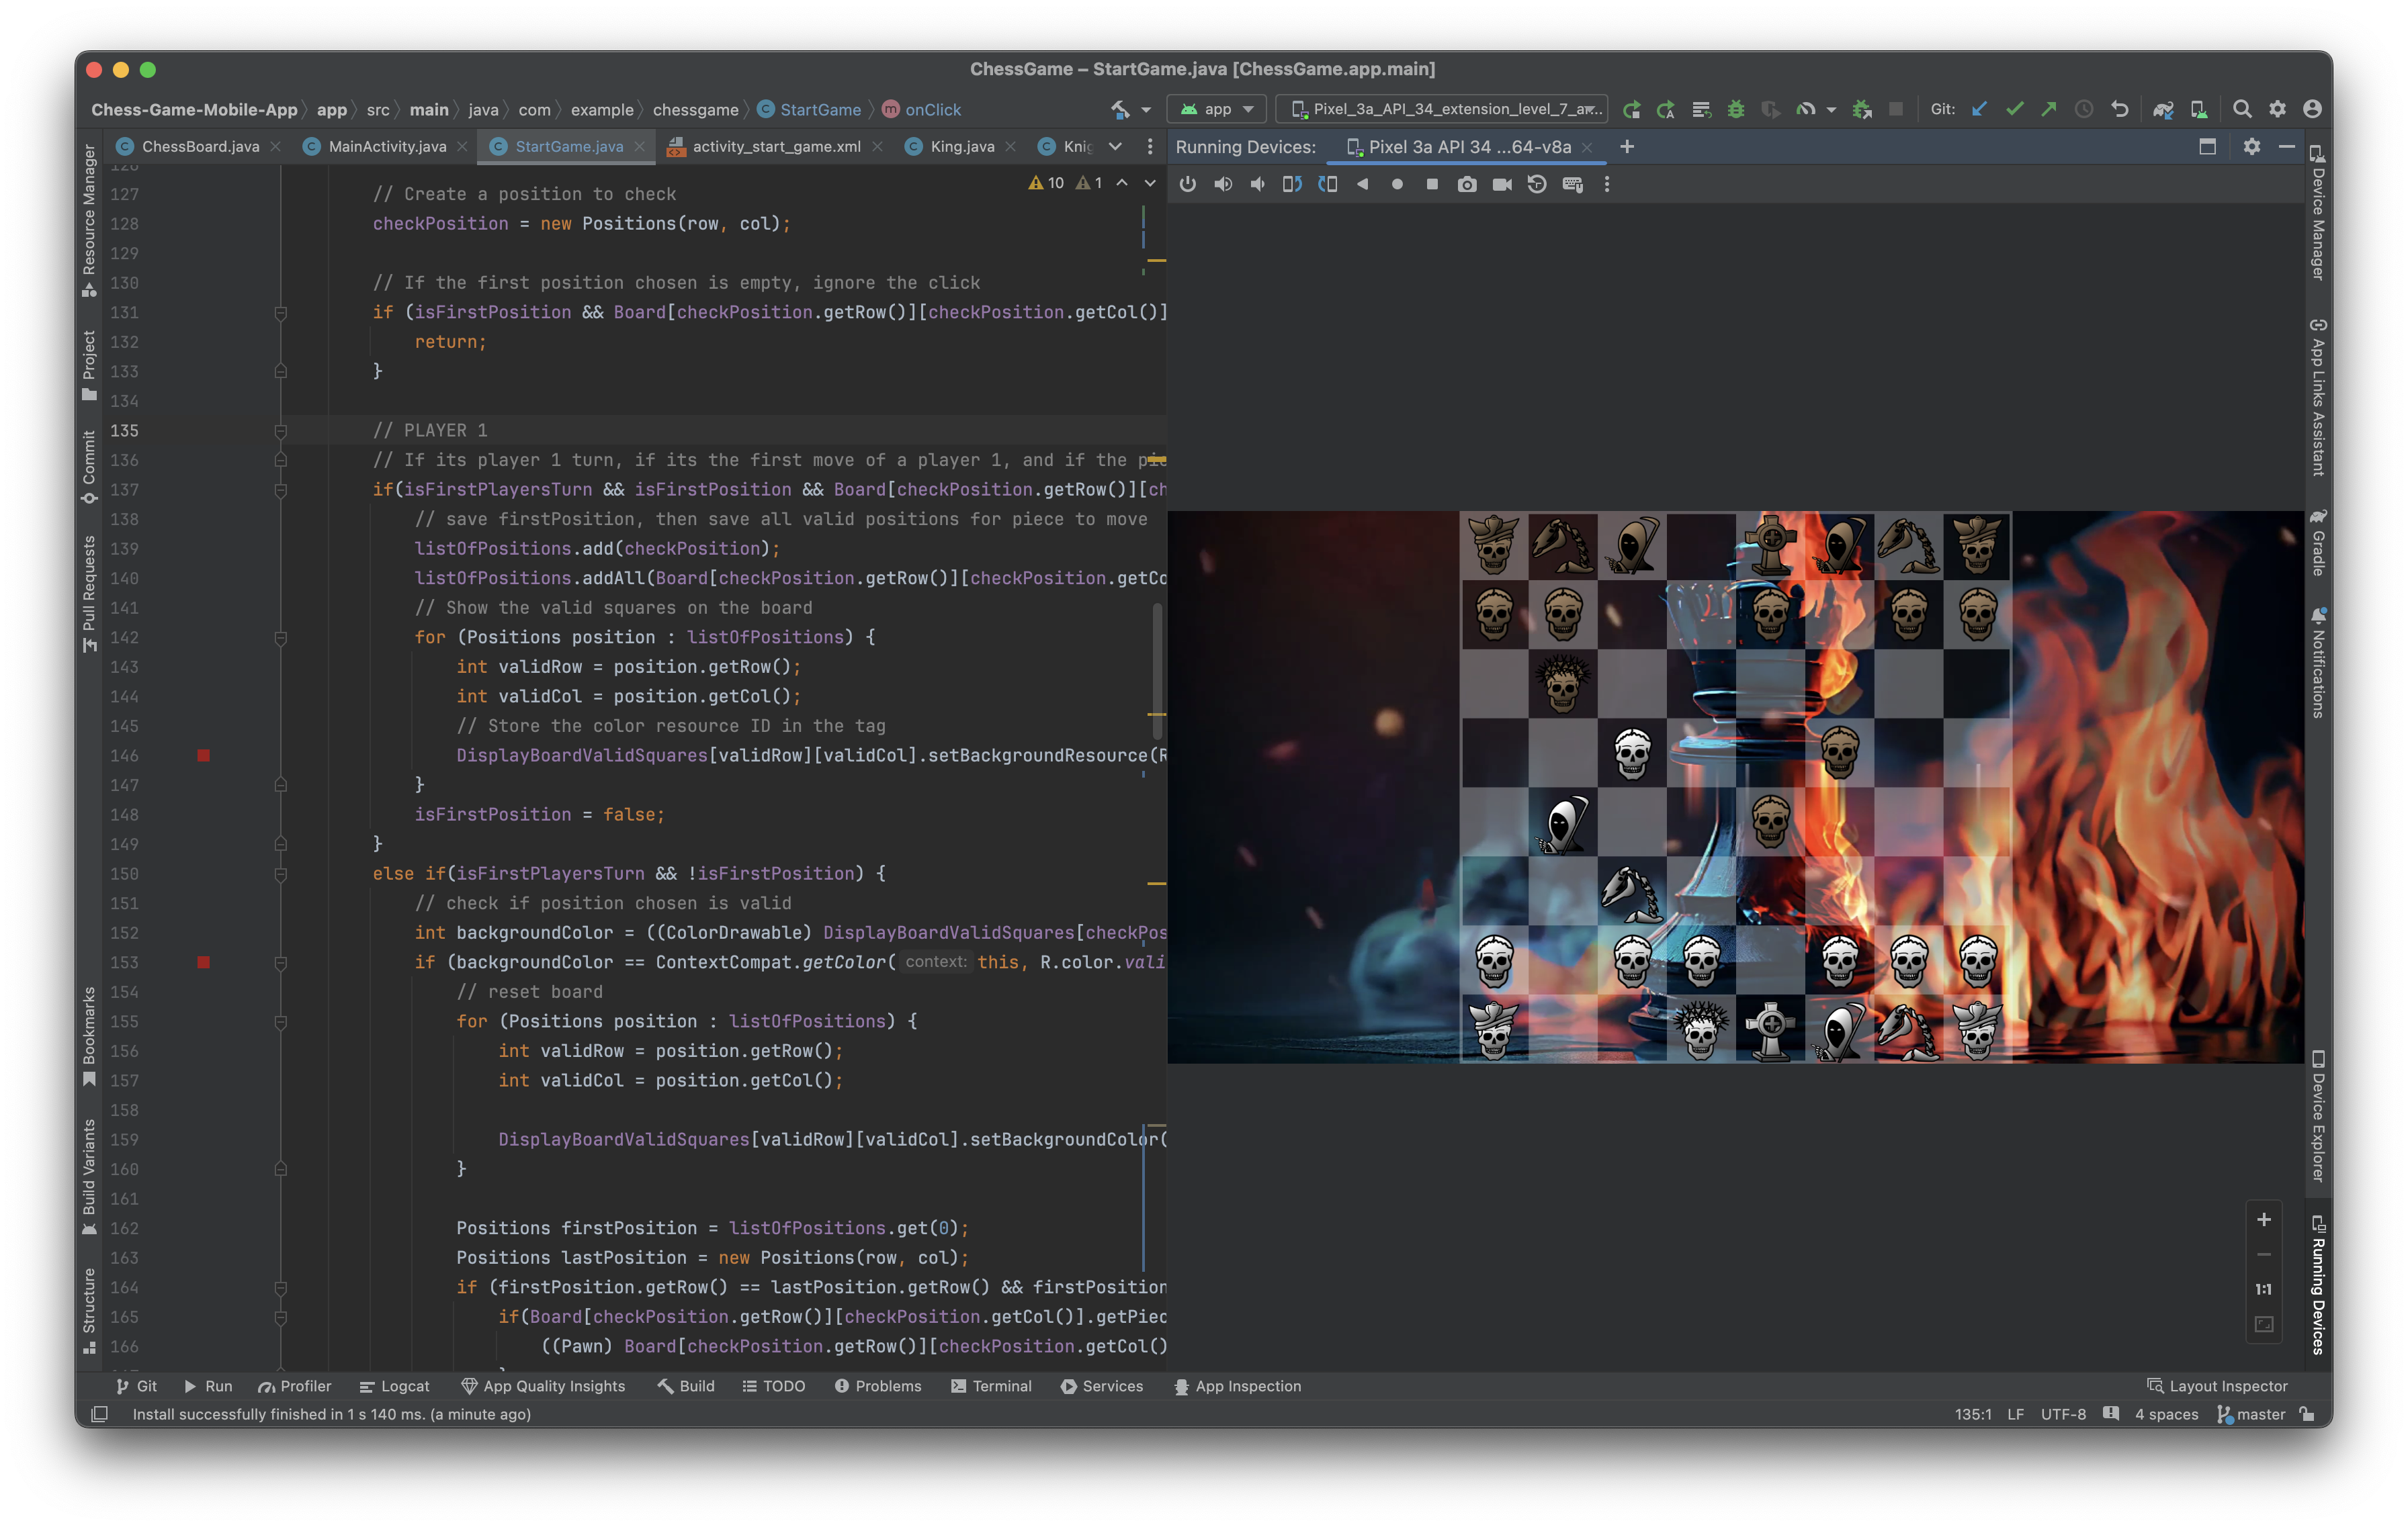Toggle breakpoint on line 146
This screenshot has width=2408, height=1527.
click(x=204, y=755)
